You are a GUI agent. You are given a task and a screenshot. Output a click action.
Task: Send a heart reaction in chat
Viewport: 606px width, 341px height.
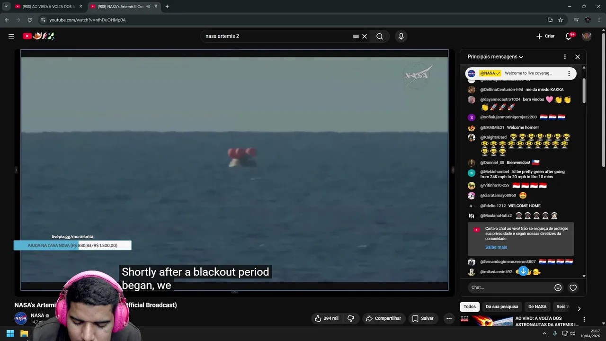click(x=573, y=287)
